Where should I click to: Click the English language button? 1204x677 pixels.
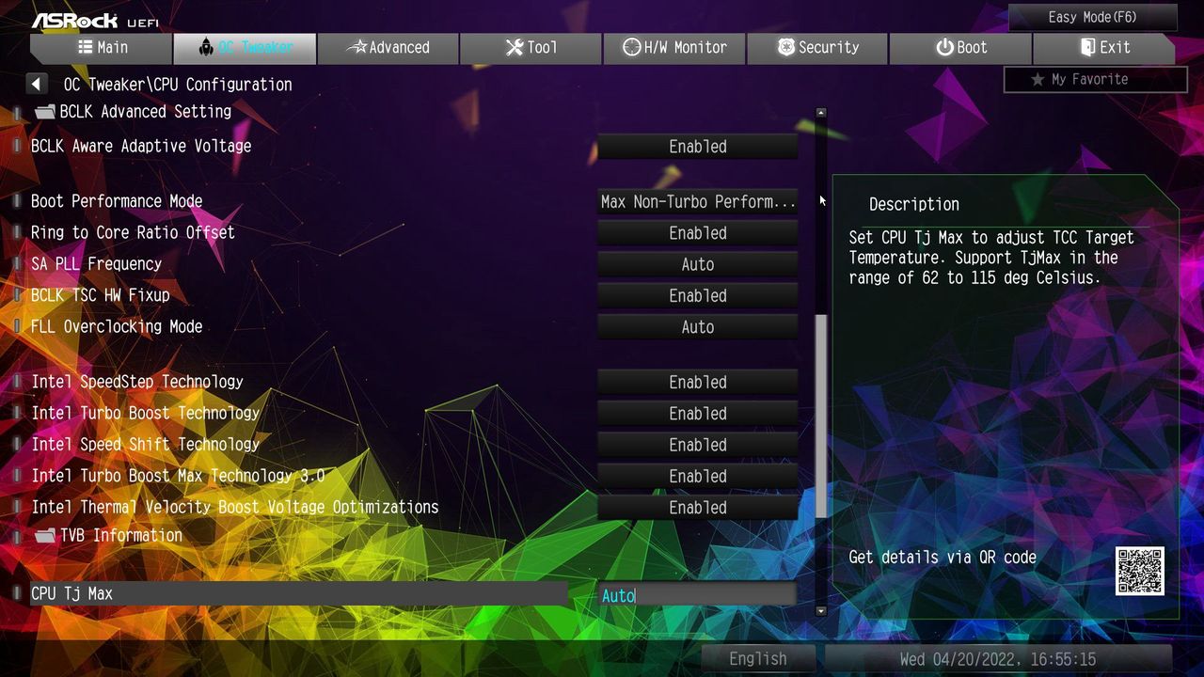pyautogui.click(x=758, y=659)
